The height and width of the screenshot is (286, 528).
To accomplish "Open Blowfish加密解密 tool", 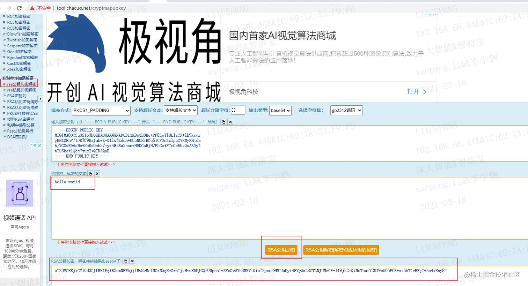I will pos(23,34).
